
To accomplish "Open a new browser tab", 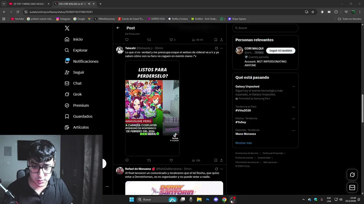I will (x=100, y=4).
